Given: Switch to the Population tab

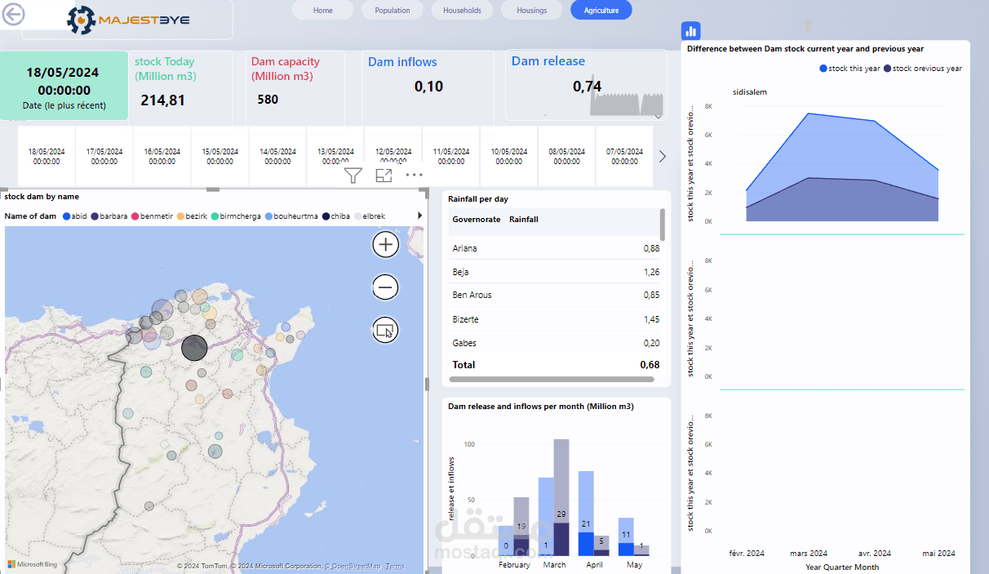Looking at the screenshot, I should coord(392,10).
